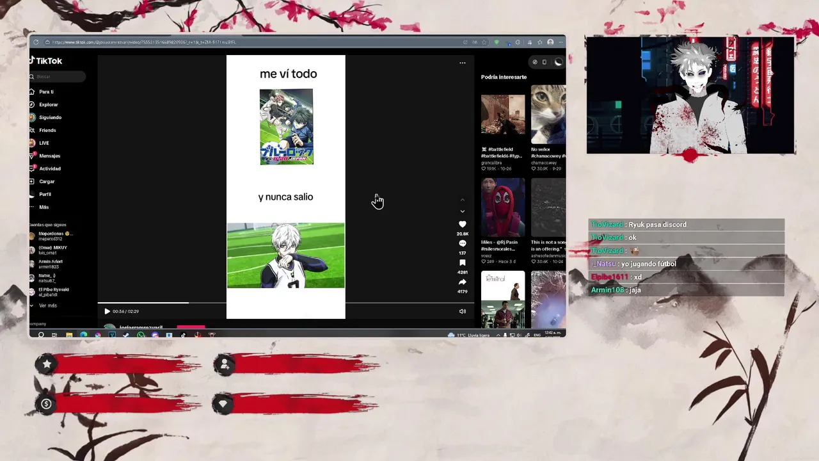Open Windows taskbar search icon
819x461 pixels.
pyautogui.click(x=41, y=335)
